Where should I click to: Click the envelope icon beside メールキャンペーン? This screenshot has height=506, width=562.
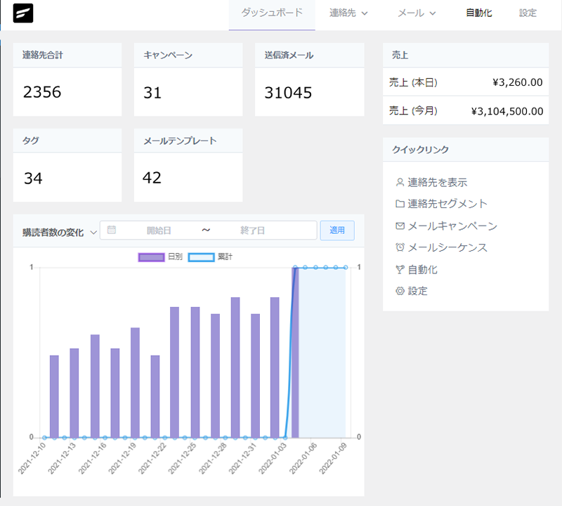pyautogui.click(x=400, y=226)
